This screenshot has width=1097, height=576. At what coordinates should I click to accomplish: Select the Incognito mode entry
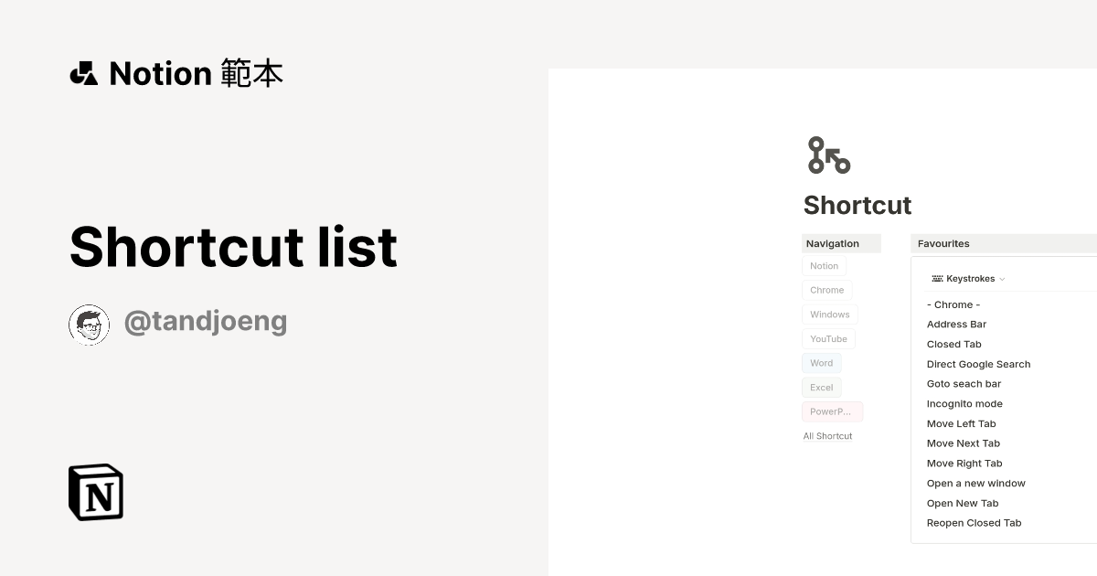click(x=964, y=403)
